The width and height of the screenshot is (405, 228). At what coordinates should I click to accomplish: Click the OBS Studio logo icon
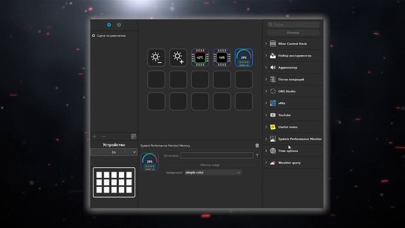(273, 91)
